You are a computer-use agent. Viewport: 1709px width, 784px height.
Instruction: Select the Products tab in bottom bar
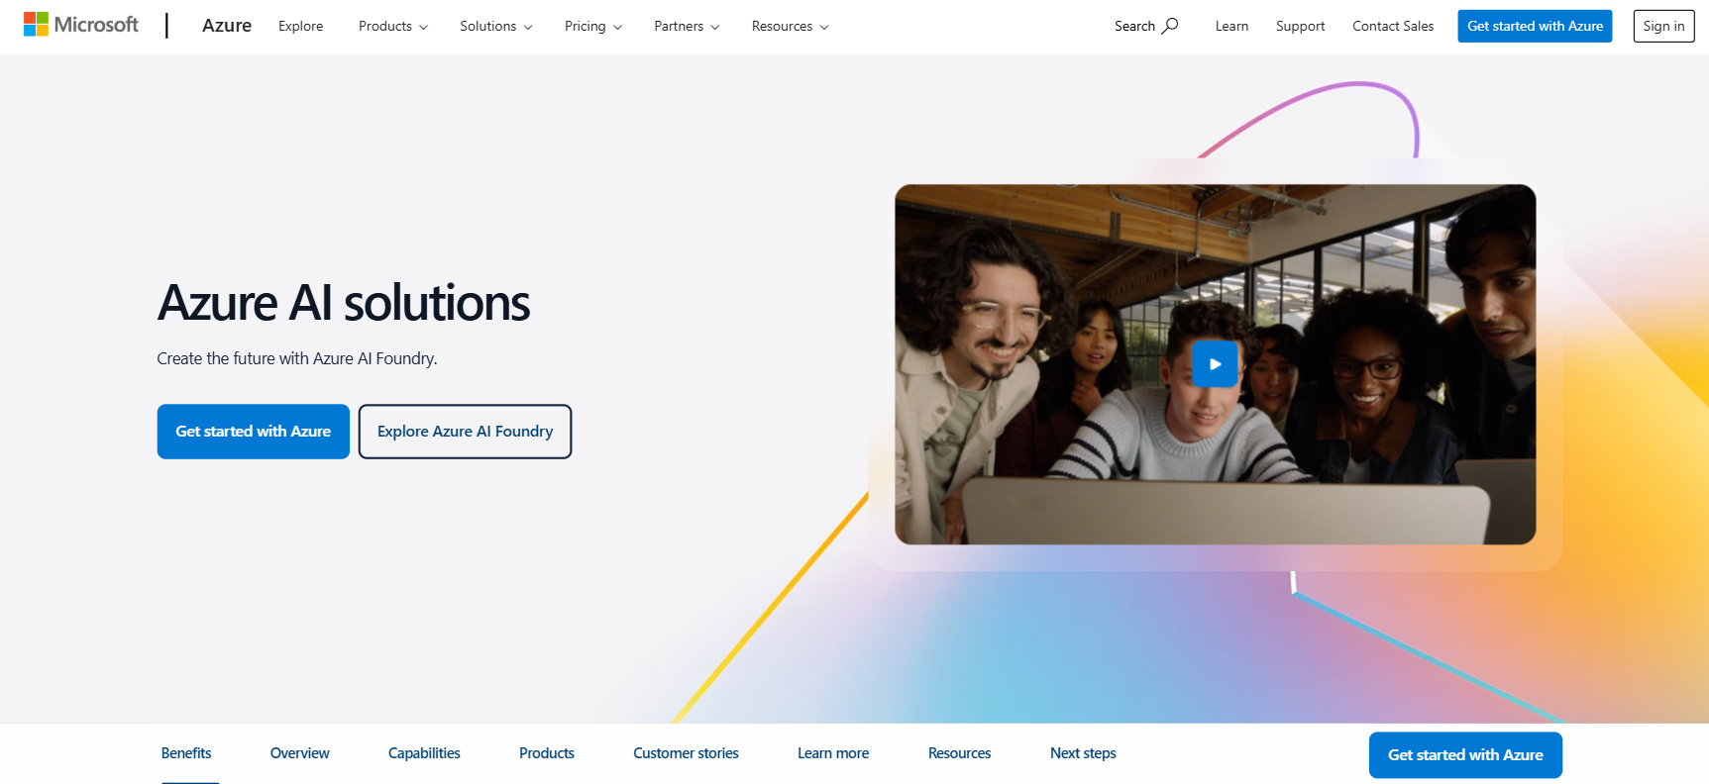tap(547, 753)
